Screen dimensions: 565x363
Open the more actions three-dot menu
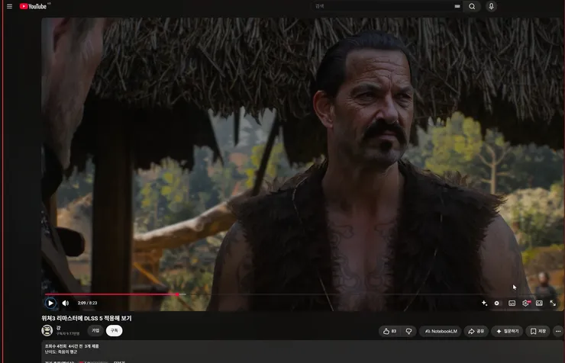[558, 331]
